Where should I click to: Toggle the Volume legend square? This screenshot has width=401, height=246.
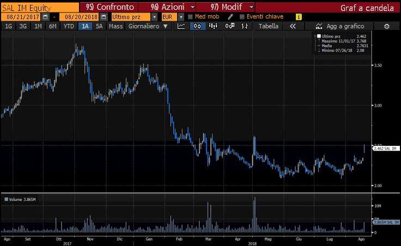pos(6,199)
